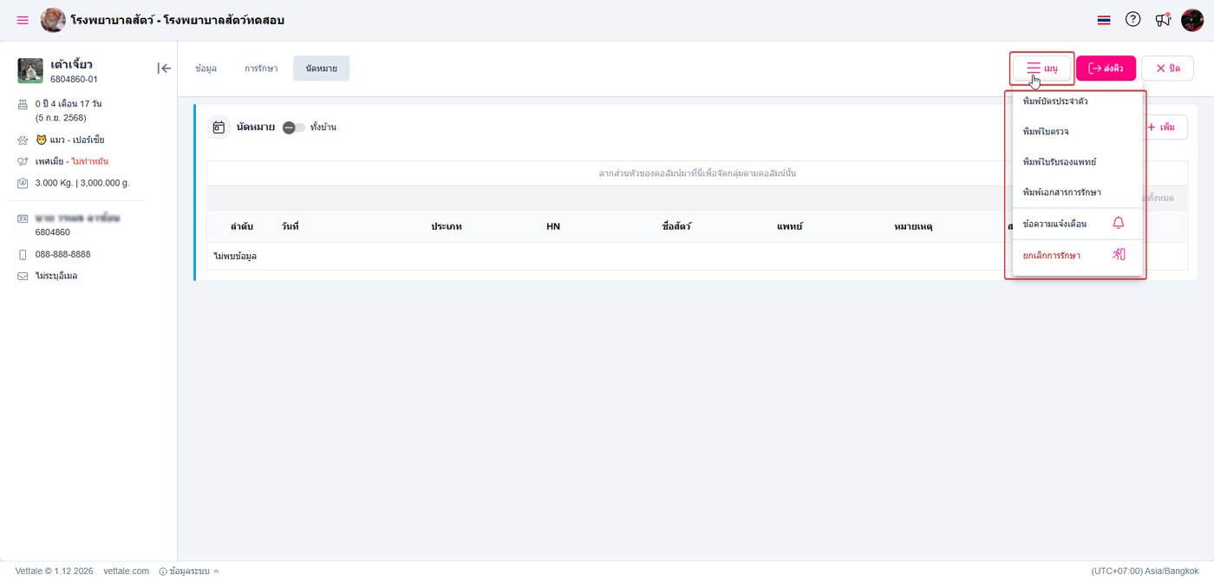Switch to the ข้อมูล tab

(206, 69)
